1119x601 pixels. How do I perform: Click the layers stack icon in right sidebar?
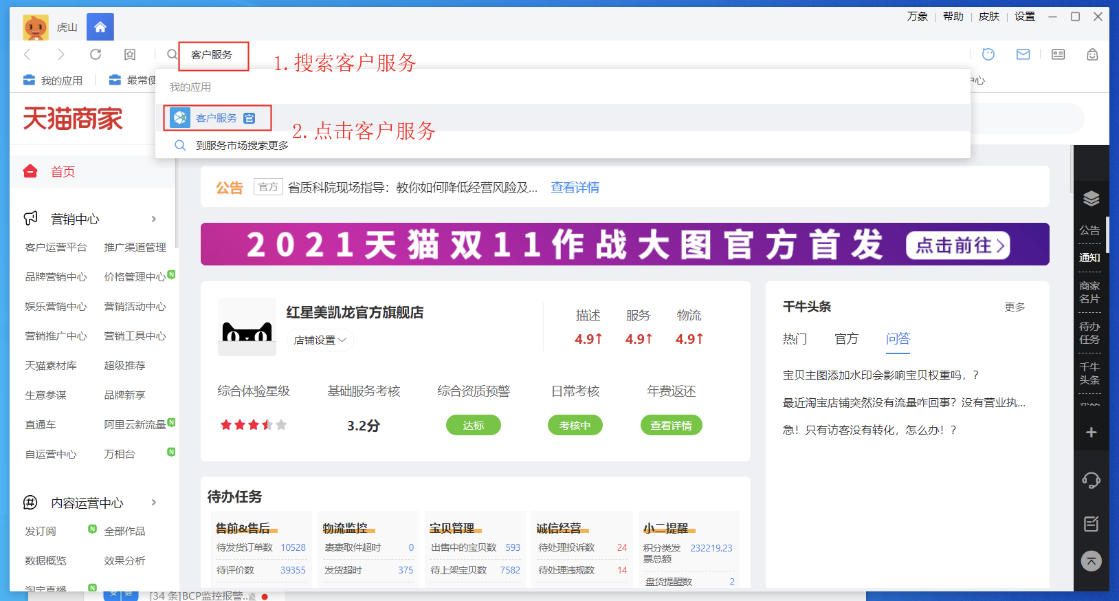(x=1091, y=199)
